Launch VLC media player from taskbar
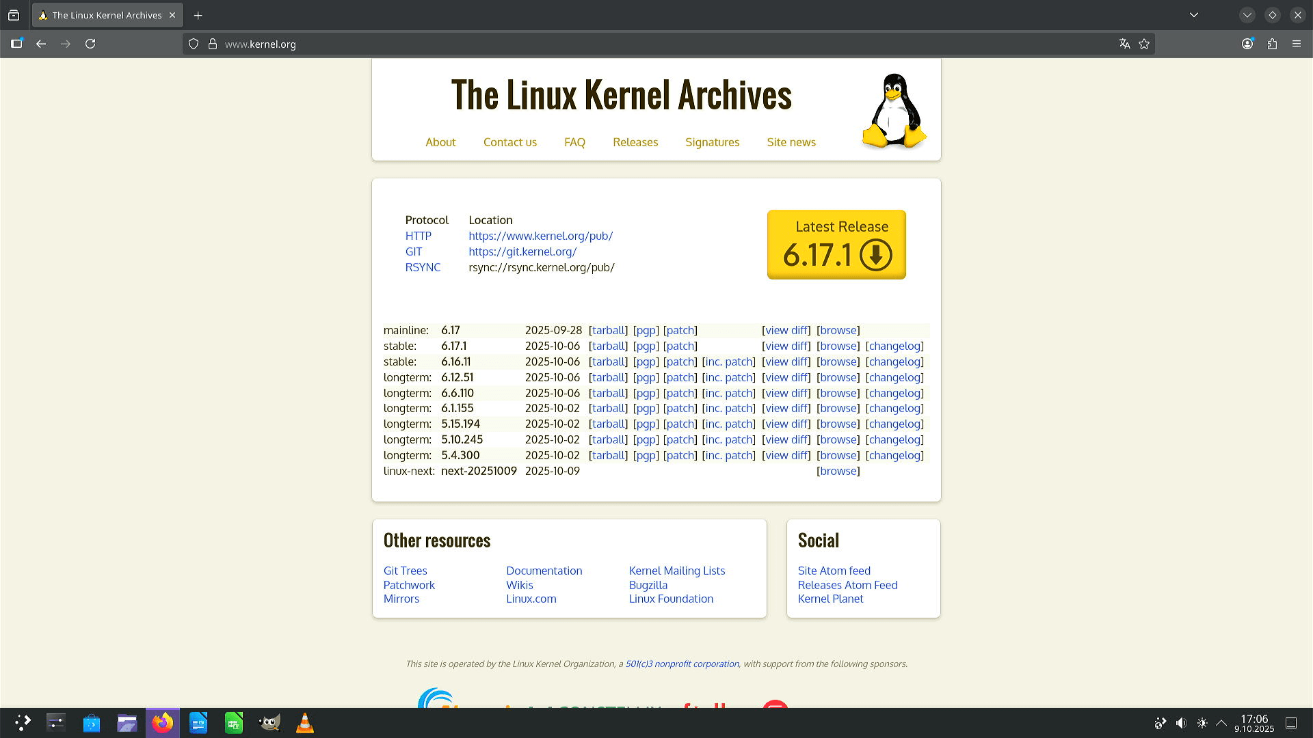The image size is (1313, 738). pos(305,723)
